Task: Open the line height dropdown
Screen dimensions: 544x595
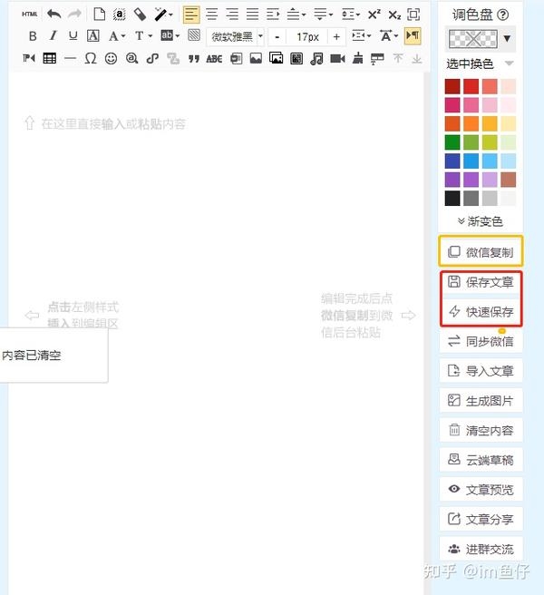Action: click(x=351, y=15)
